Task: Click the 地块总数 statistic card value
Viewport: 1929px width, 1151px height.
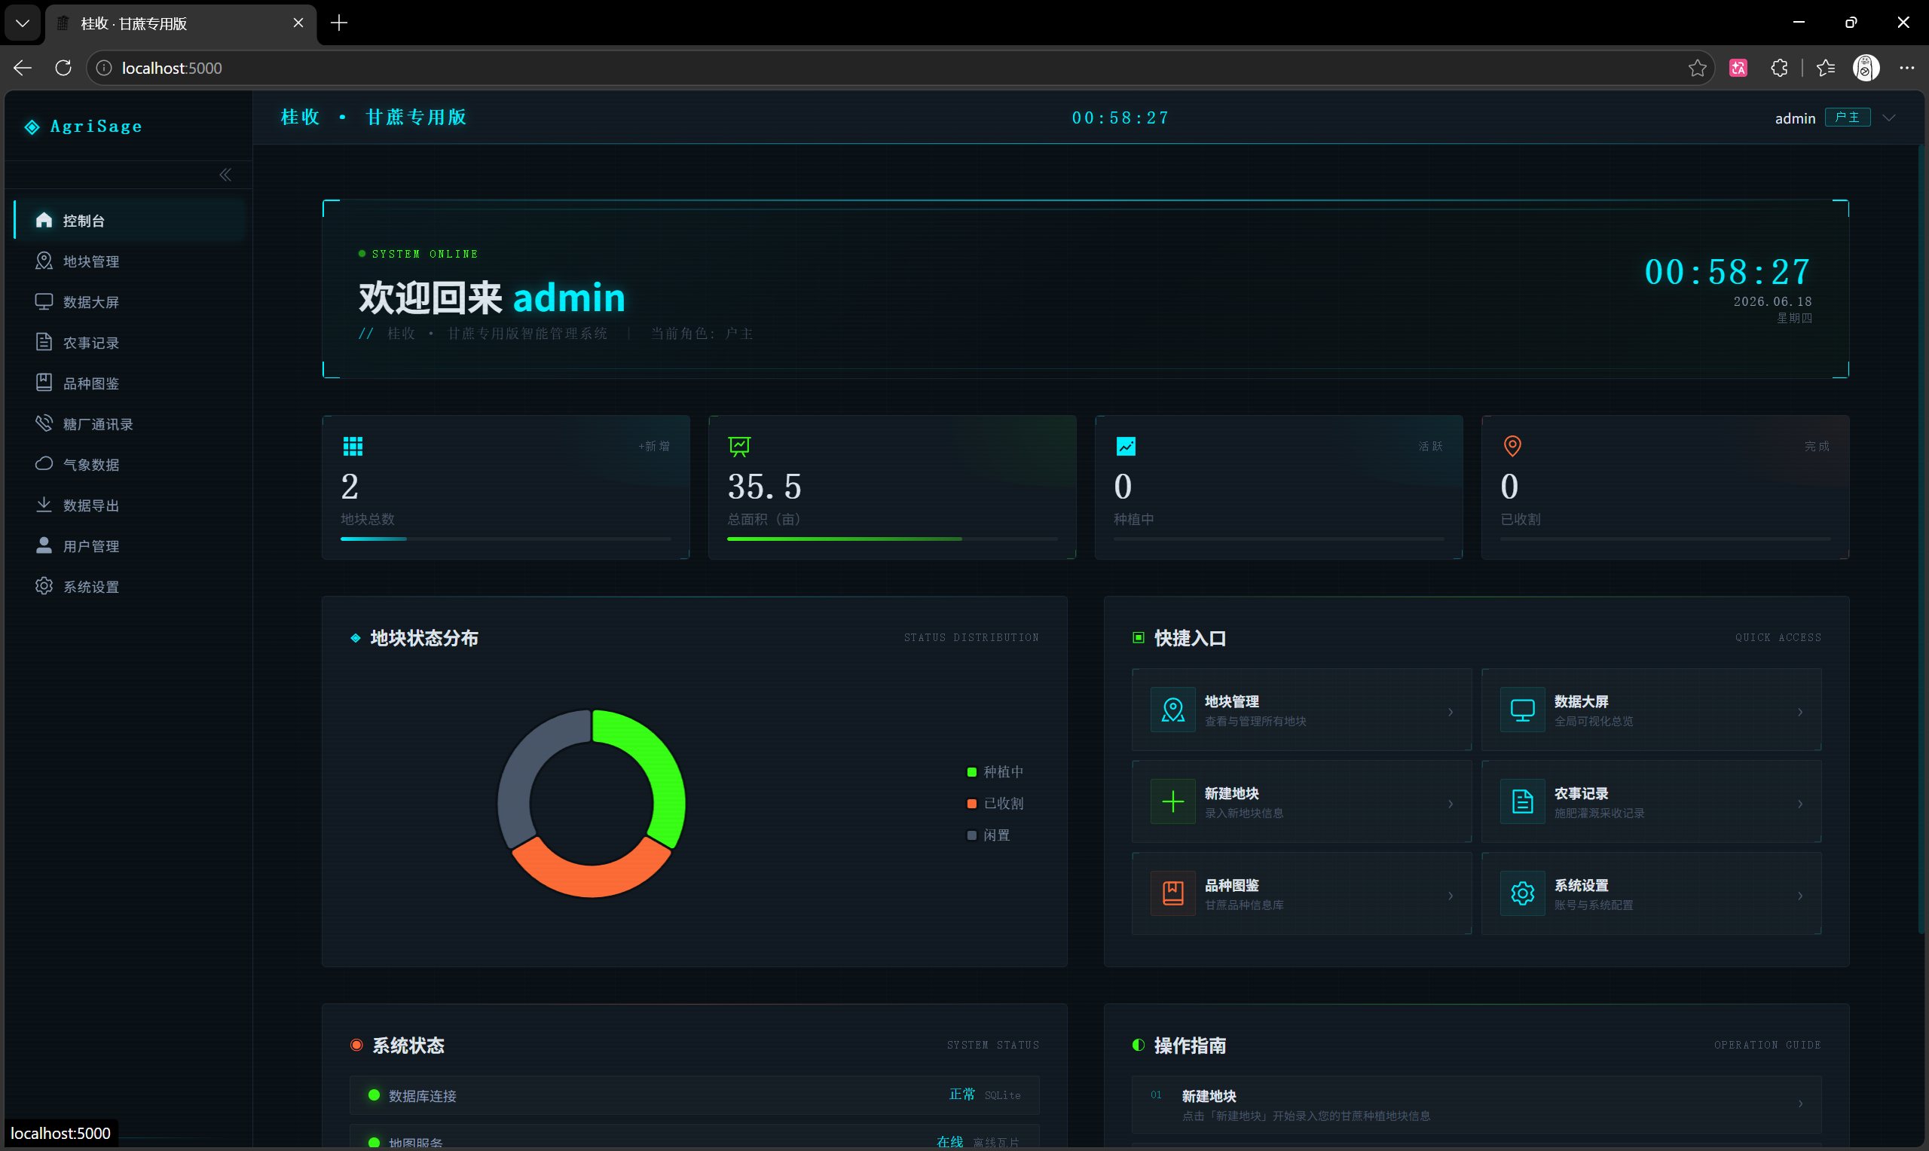Action: (350, 487)
